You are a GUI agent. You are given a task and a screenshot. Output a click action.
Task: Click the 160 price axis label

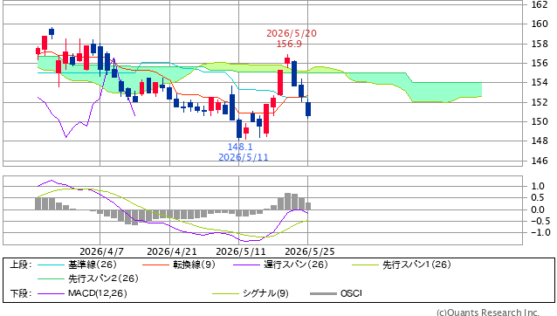tap(540, 24)
